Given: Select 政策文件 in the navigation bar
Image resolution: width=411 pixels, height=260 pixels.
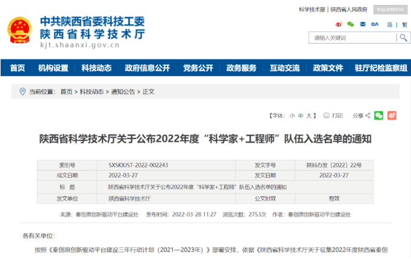Looking at the screenshot, I should [328, 68].
